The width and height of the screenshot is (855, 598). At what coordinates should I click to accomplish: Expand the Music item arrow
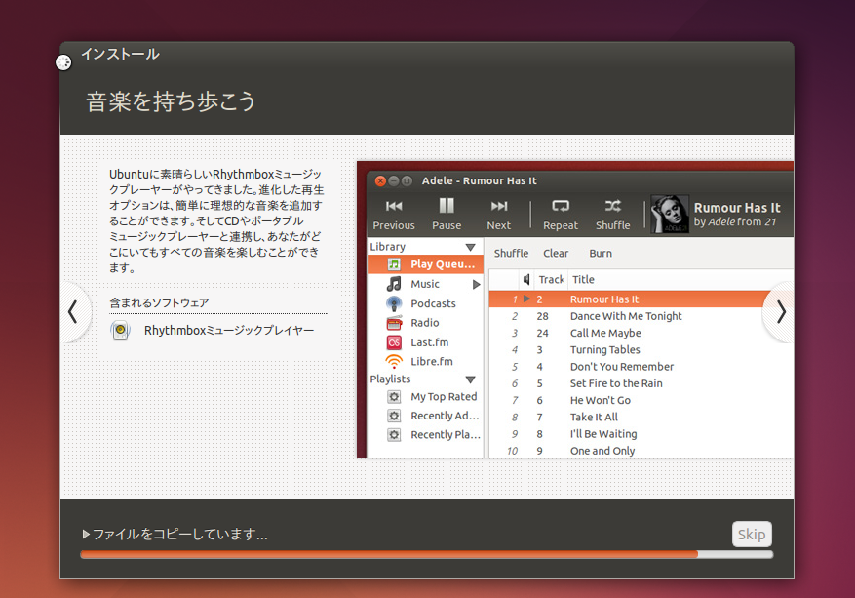pos(476,284)
